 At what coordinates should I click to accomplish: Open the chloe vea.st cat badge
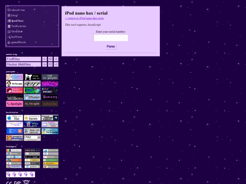(x=32, y=77)
